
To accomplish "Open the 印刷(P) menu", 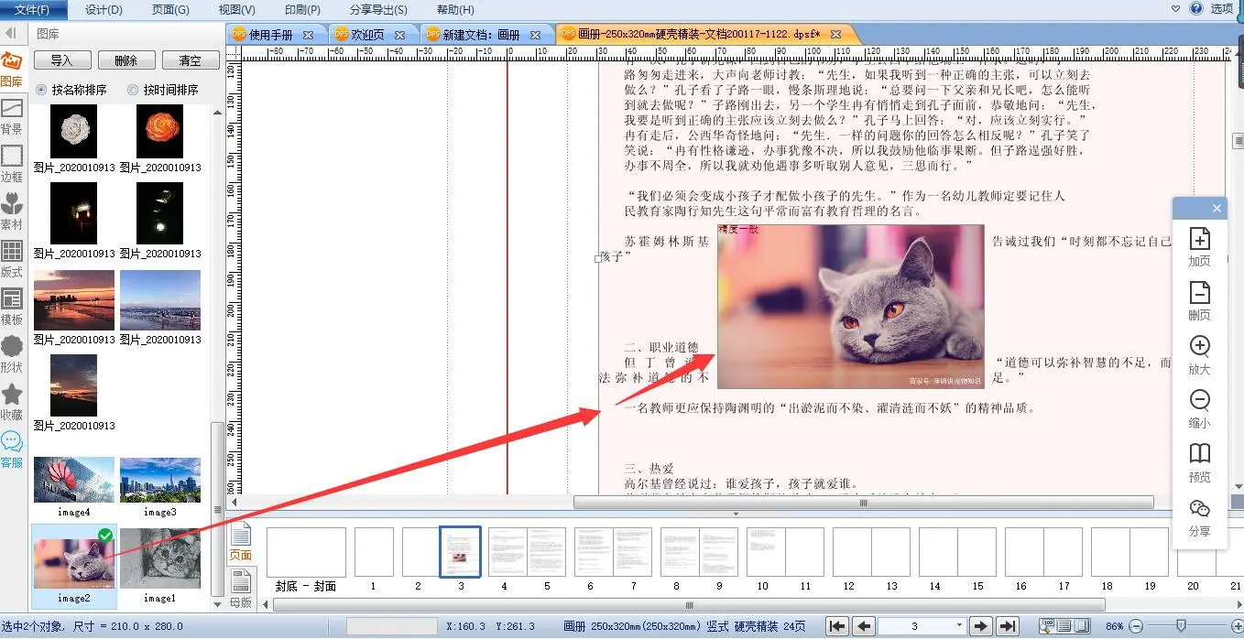I will [x=302, y=9].
